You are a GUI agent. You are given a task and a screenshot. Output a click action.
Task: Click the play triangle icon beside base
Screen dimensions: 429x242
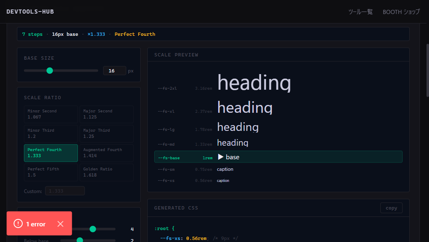221,157
